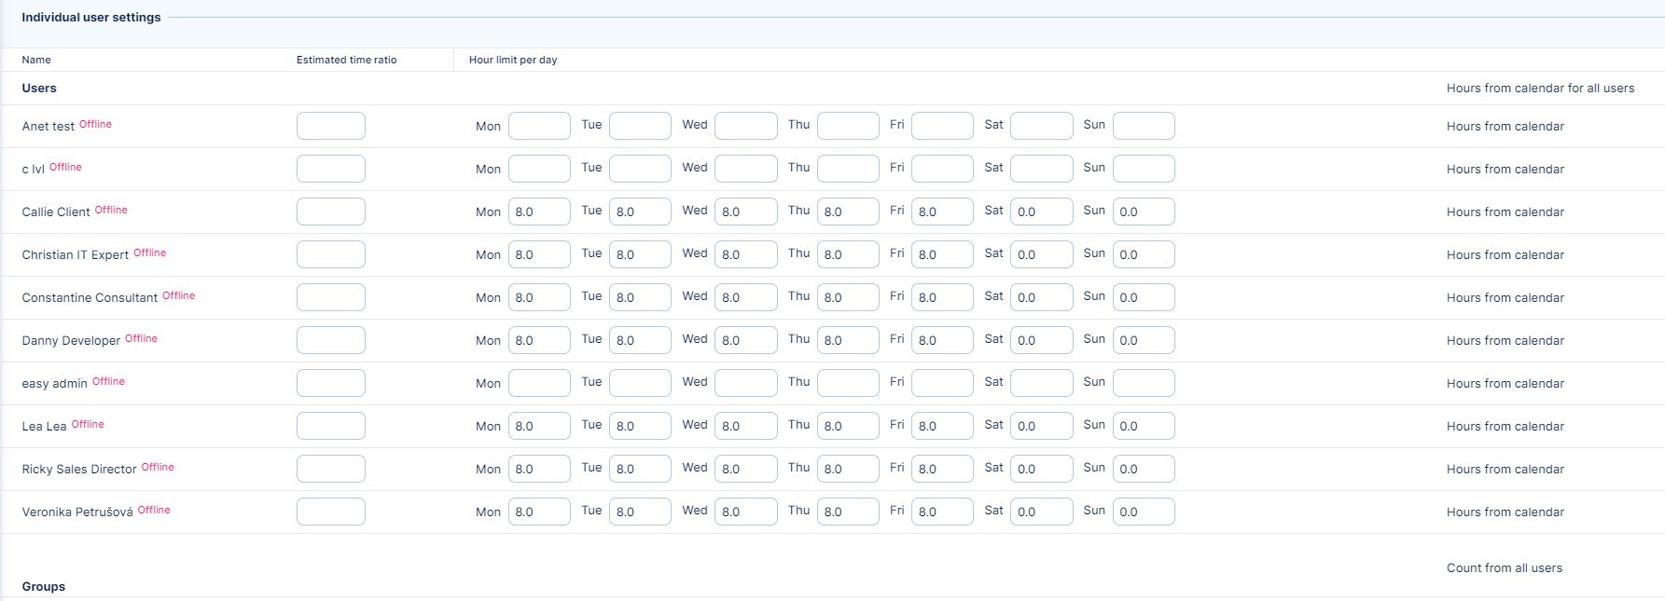The width and height of the screenshot is (1665, 601).
Task: Click easy admin's Hours from calendar link
Action: click(1505, 384)
